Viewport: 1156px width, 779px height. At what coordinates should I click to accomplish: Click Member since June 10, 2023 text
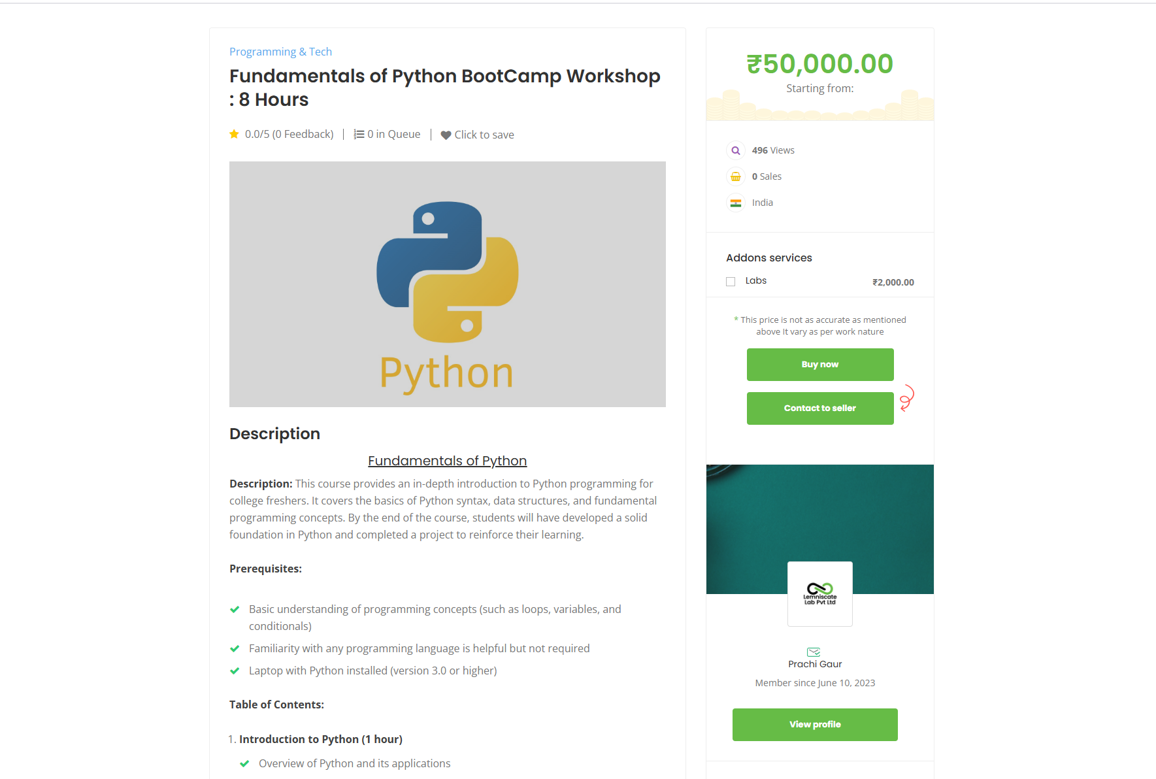815,683
